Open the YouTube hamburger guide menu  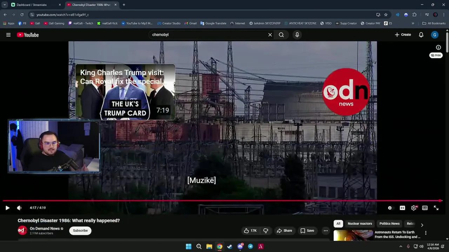8,35
